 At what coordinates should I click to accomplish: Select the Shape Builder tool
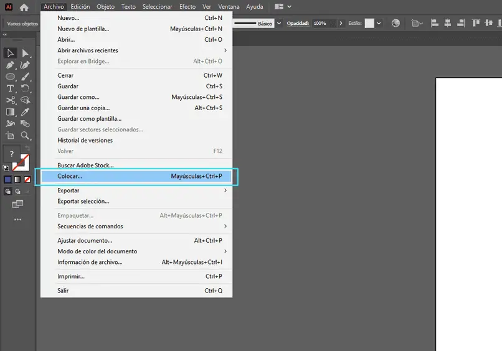pos(25,100)
